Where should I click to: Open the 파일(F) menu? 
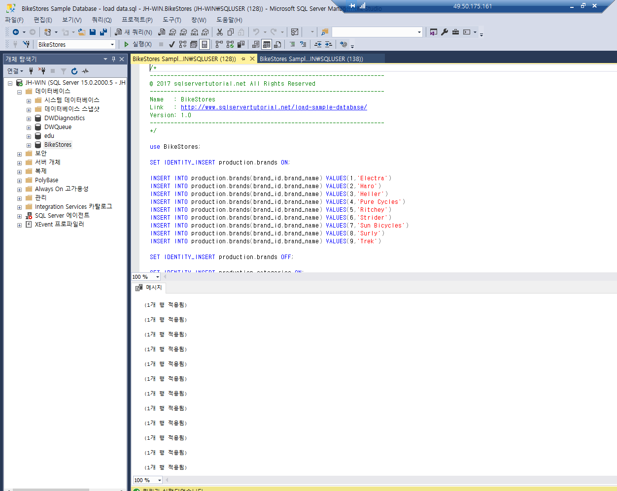pyautogui.click(x=14, y=20)
